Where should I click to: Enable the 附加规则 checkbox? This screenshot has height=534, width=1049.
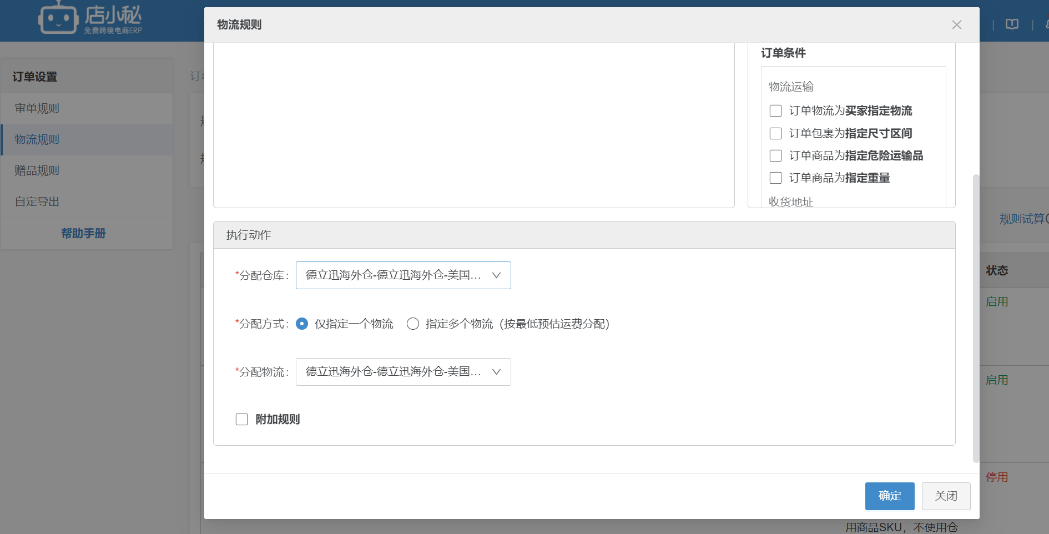(x=241, y=420)
